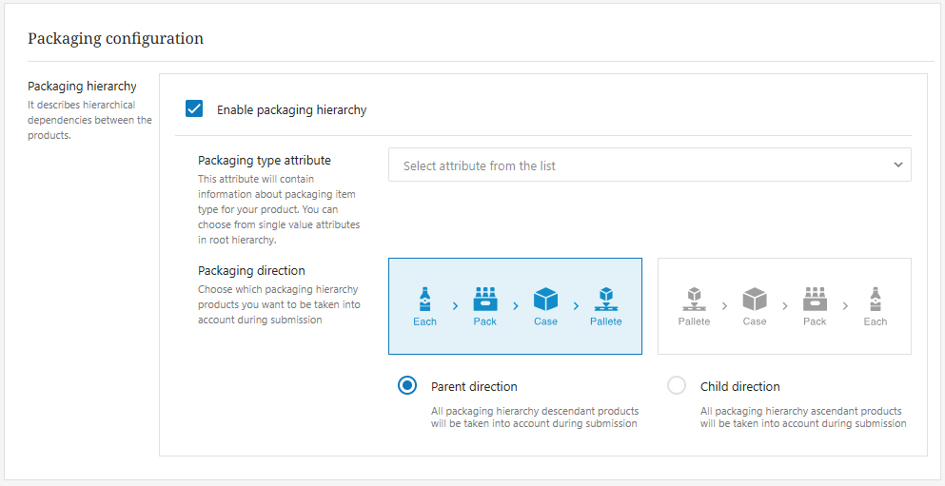
Task: Select the Parent direction radio button
Action: [x=407, y=386]
